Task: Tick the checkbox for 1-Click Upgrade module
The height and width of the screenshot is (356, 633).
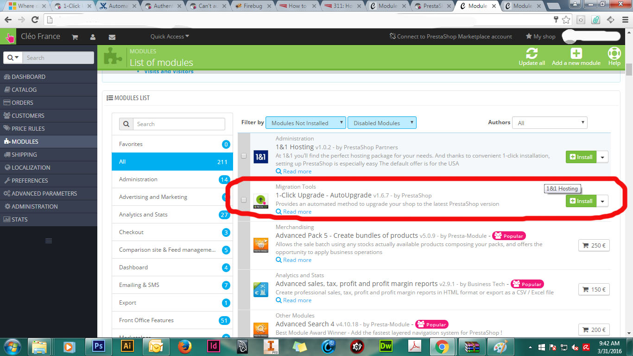Action: tap(244, 200)
